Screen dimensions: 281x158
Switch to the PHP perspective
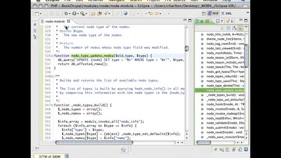click(x=213, y=14)
